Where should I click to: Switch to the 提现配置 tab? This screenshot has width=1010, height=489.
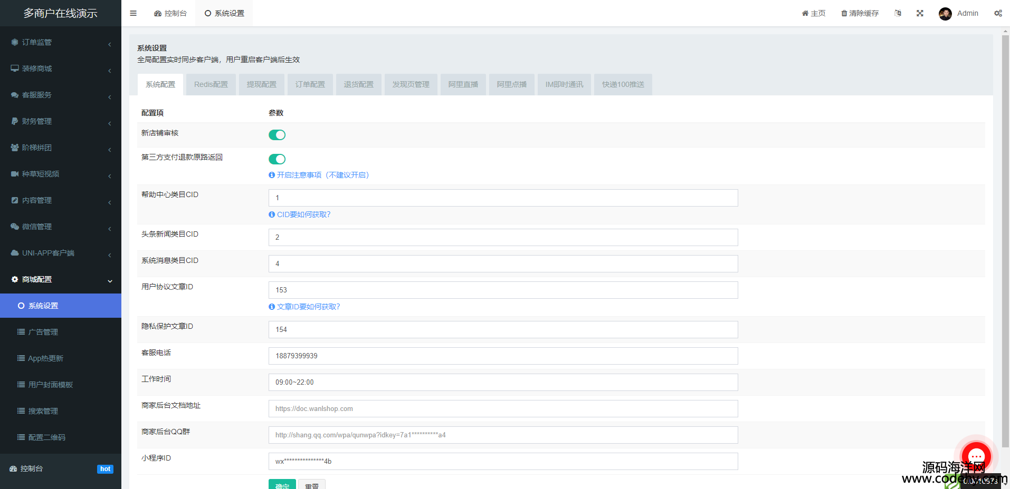point(262,84)
